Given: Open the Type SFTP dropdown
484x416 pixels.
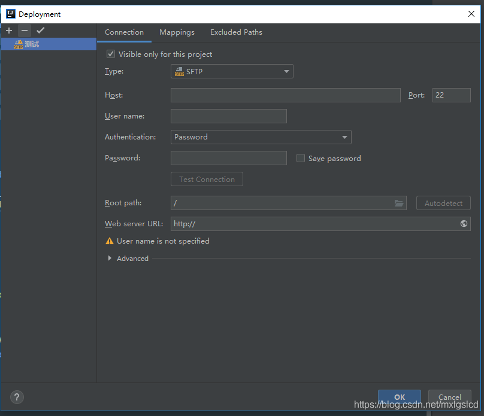Looking at the screenshot, I should click(x=232, y=72).
